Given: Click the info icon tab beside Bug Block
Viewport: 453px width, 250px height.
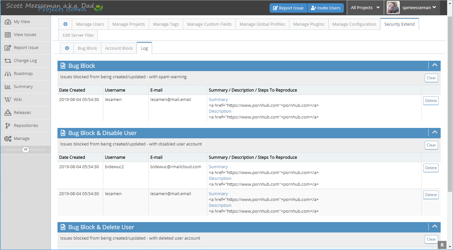Looking at the screenshot, I should coord(67,48).
